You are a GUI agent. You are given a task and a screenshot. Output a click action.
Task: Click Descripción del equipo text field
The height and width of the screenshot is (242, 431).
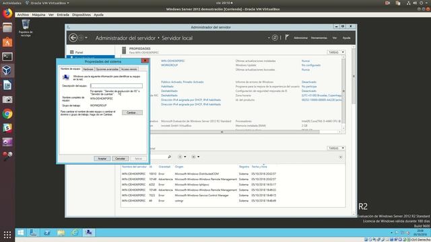point(117,86)
